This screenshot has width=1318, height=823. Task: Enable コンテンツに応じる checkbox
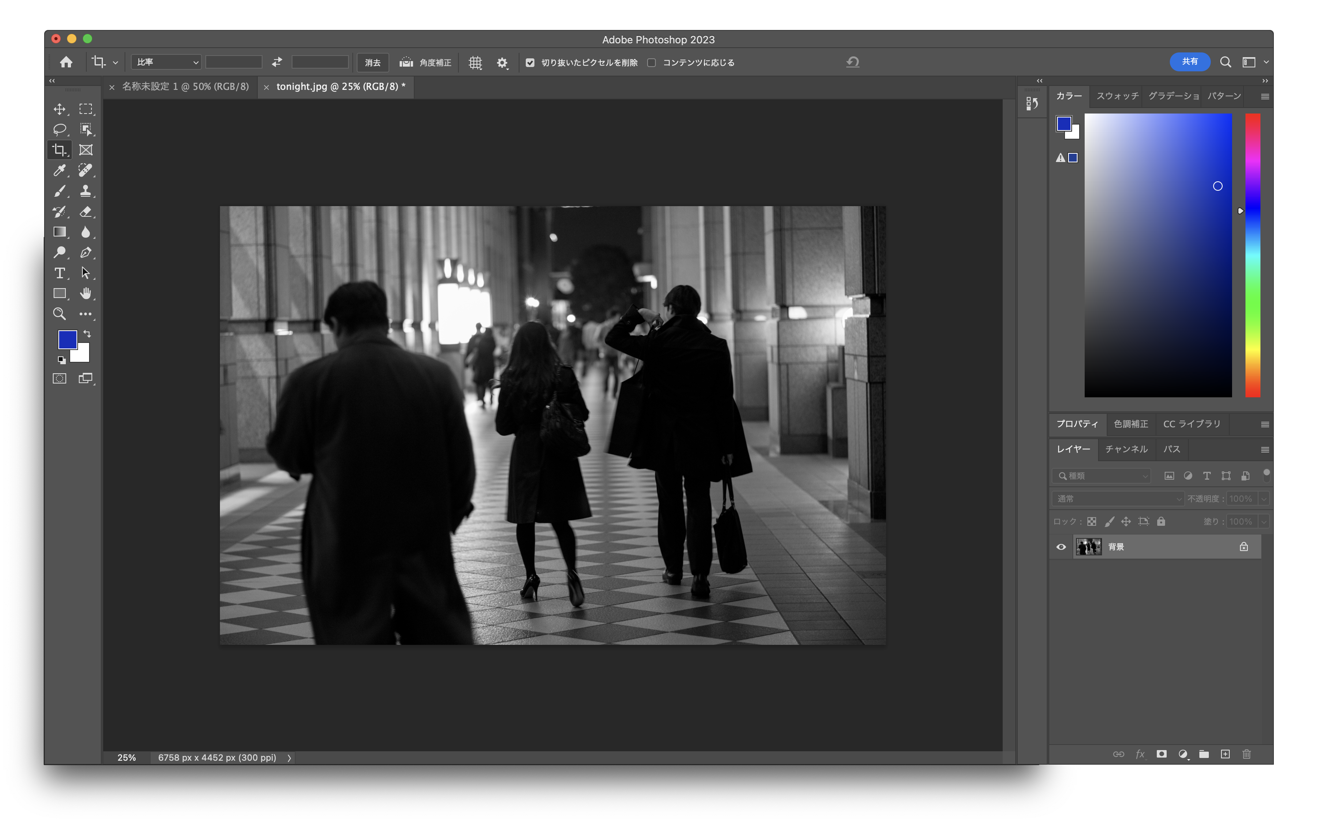click(652, 63)
